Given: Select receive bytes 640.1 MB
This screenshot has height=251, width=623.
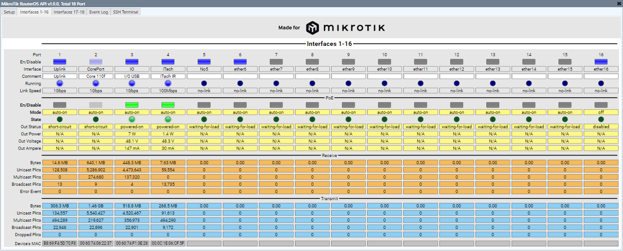Looking at the screenshot, I should 96,163.
